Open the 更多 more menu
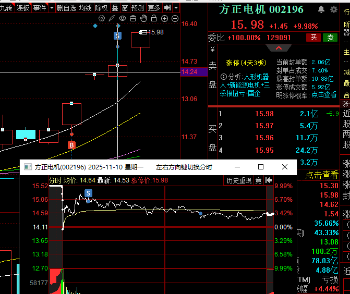The width and height of the screenshot is (350, 294). [154, 8]
